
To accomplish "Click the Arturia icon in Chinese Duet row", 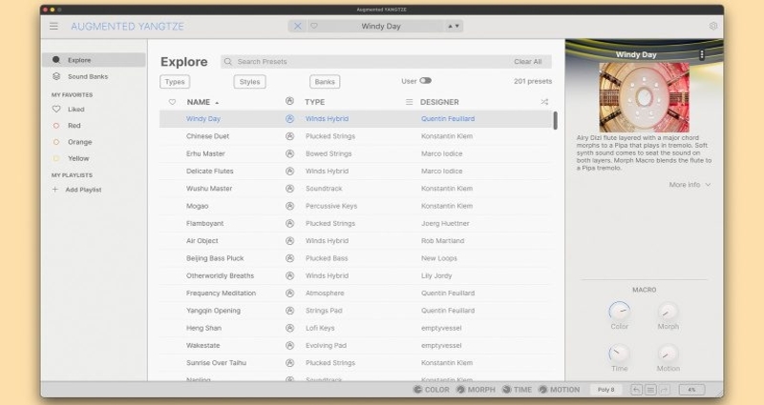I will tap(290, 136).
